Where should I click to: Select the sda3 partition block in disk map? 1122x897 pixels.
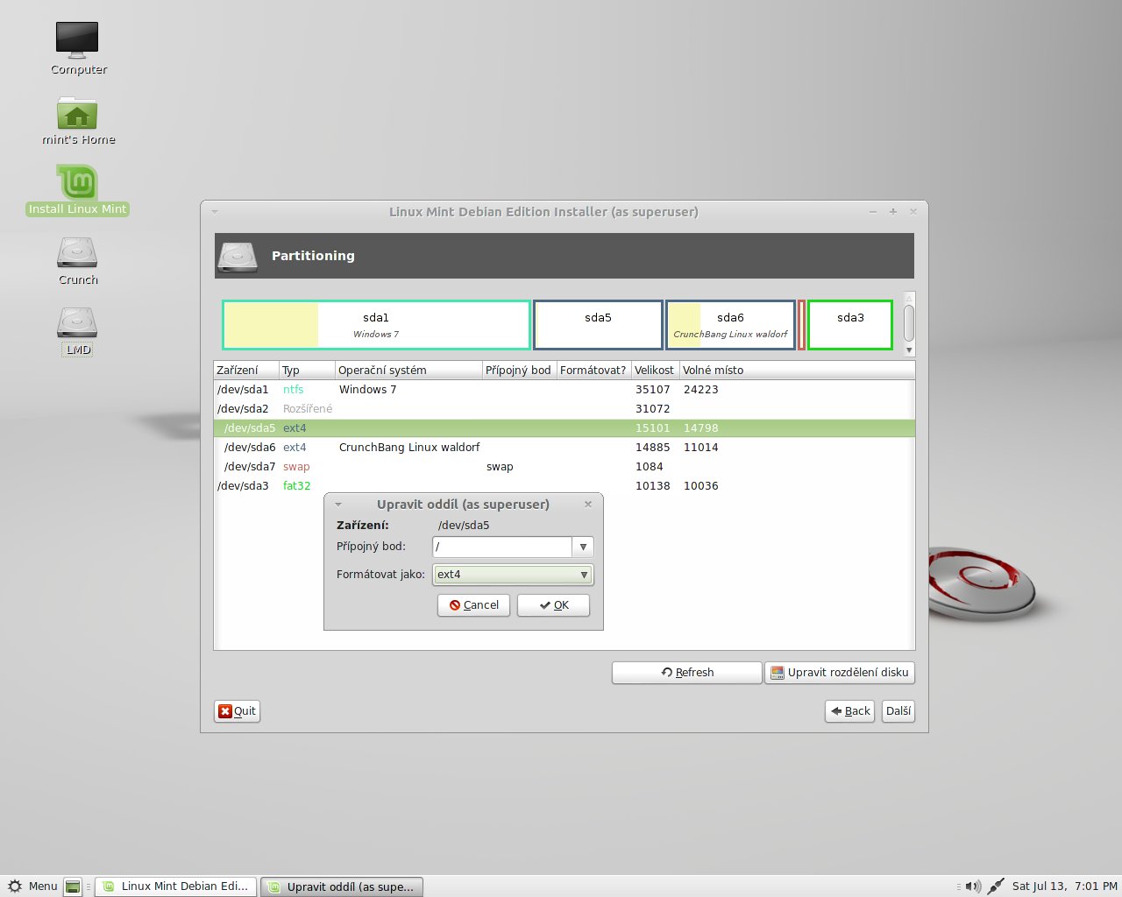click(x=849, y=325)
